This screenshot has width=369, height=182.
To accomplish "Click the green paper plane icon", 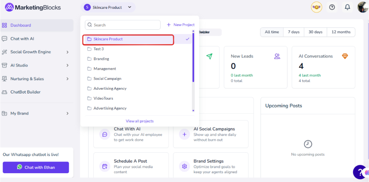I will (209, 56).
